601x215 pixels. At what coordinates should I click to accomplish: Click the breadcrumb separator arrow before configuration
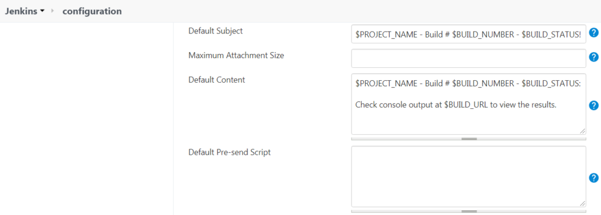(52, 11)
